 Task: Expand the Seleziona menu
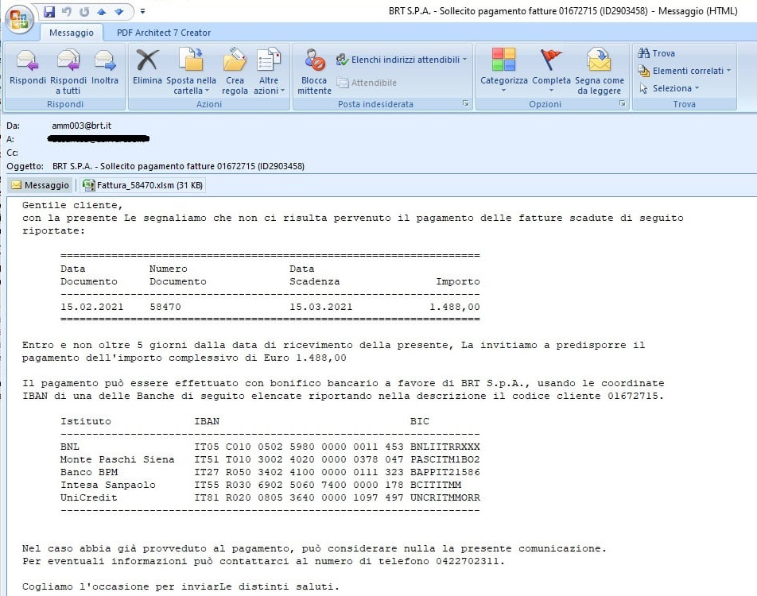tap(670, 88)
